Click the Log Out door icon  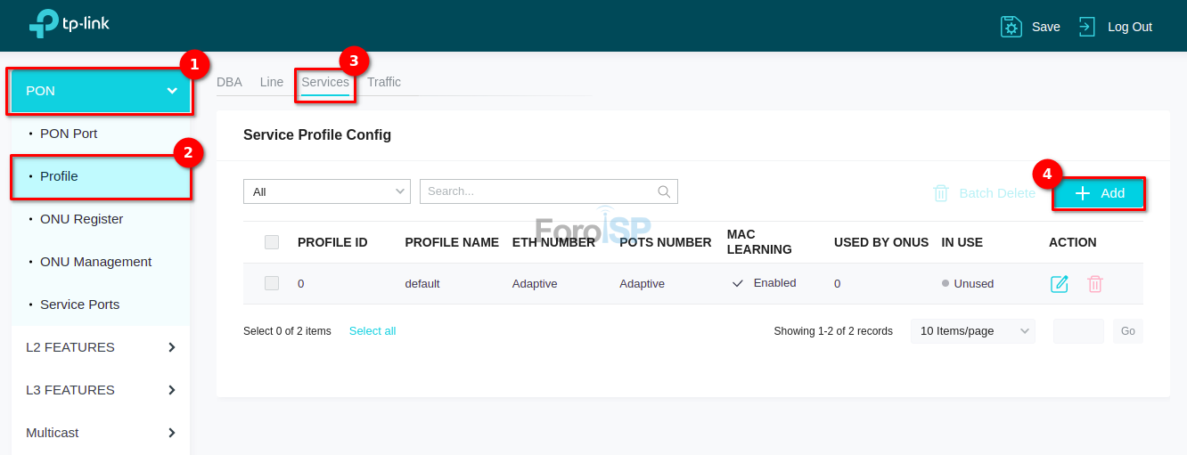tap(1086, 27)
